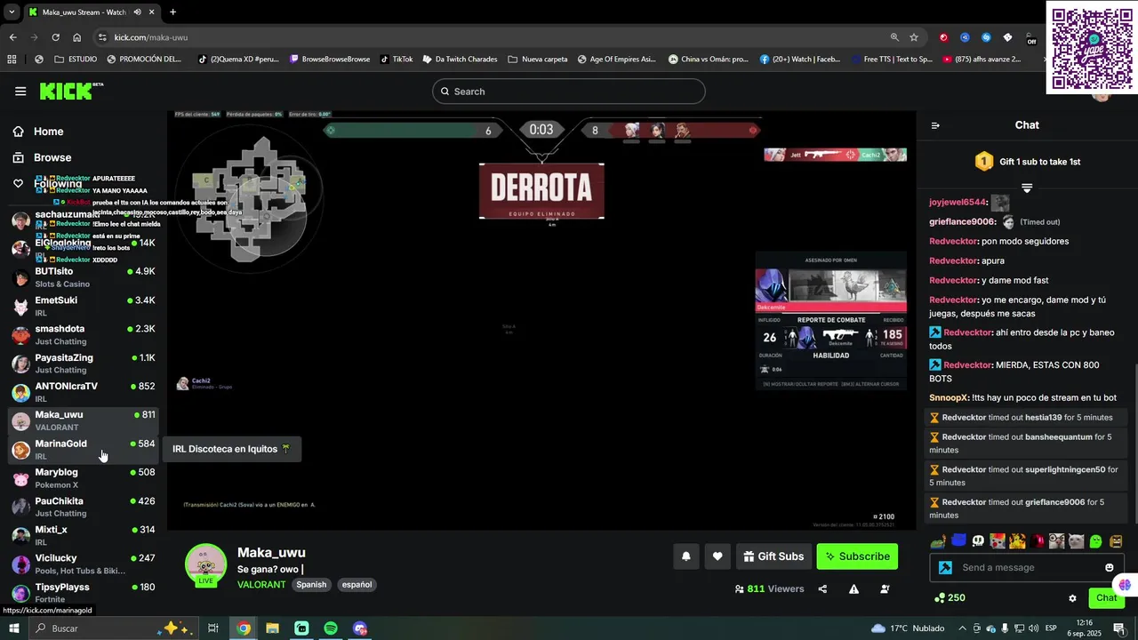Expand the gift leaderboard chevron

pos(1027,188)
